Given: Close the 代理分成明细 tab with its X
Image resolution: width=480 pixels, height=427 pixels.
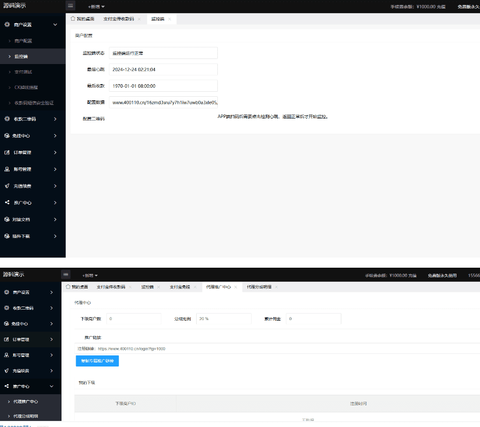Looking at the screenshot, I should coord(276,287).
